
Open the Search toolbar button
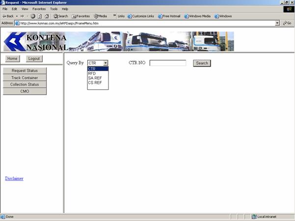[x=60, y=16]
